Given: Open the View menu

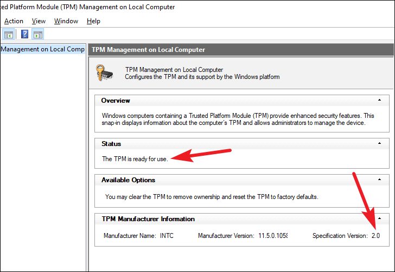Looking at the screenshot, I should click(39, 21).
